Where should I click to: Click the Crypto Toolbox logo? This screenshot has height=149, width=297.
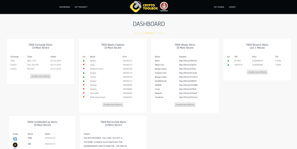click(144, 7)
